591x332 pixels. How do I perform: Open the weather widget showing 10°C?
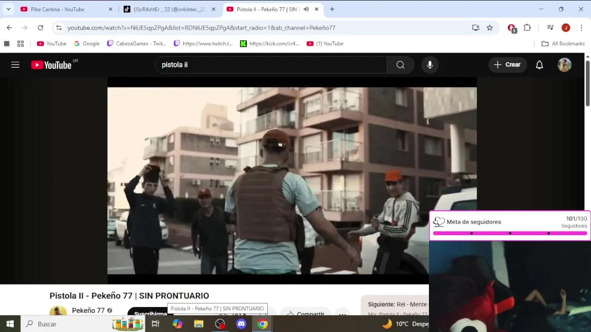(405, 324)
